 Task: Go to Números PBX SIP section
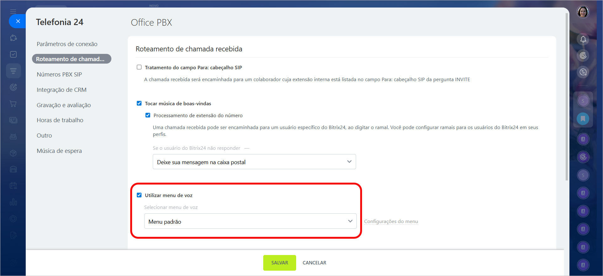pos(59,74)
